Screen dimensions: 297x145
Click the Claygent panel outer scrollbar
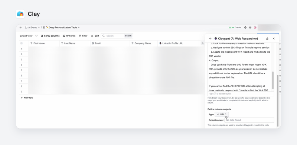(278, 100)
